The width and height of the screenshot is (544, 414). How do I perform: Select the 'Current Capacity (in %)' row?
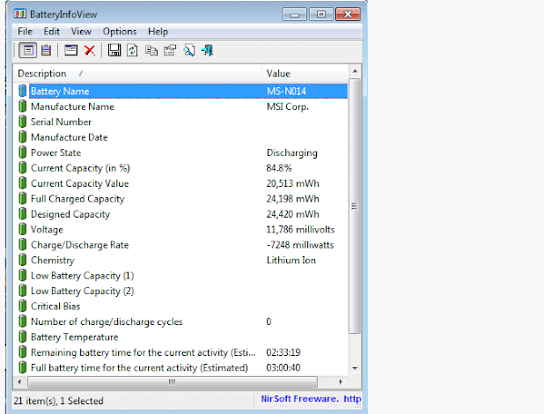click(x=180, y=167)
